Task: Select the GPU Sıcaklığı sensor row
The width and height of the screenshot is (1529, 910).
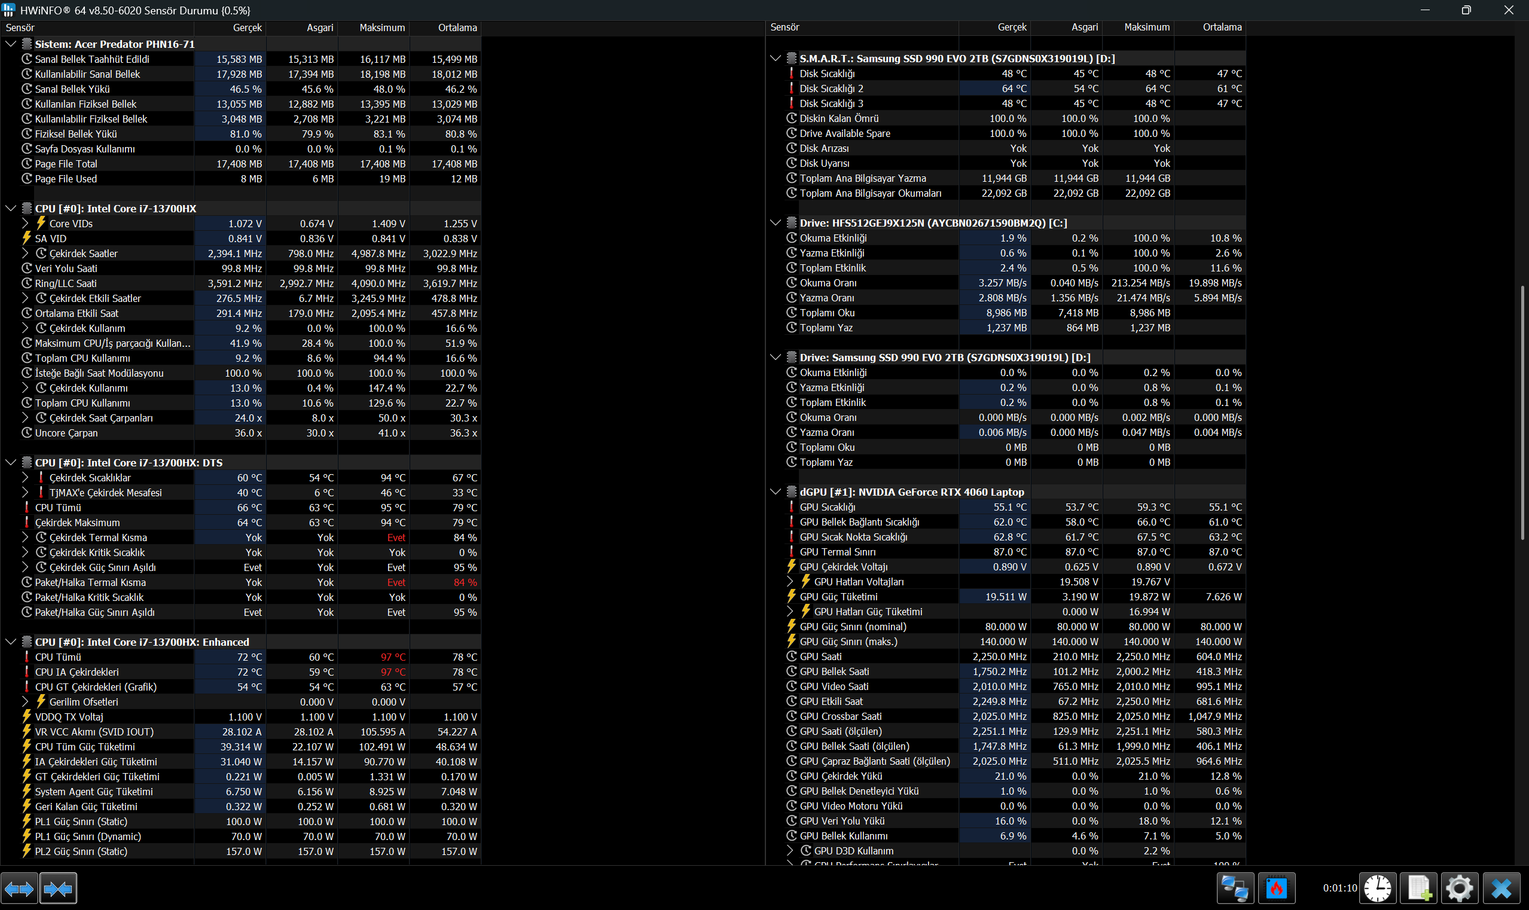Action: (x=1006, y=507)
